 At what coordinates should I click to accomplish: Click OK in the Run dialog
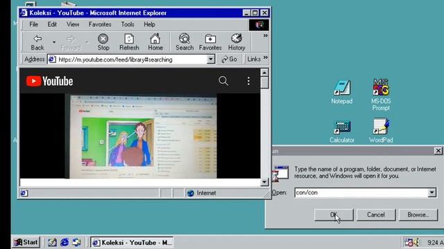point(334,215)
